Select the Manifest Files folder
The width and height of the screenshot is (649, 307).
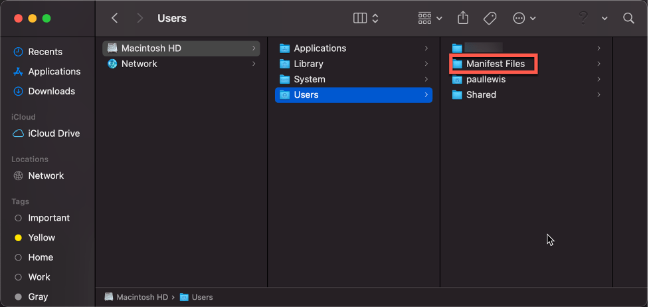[495, 64]
